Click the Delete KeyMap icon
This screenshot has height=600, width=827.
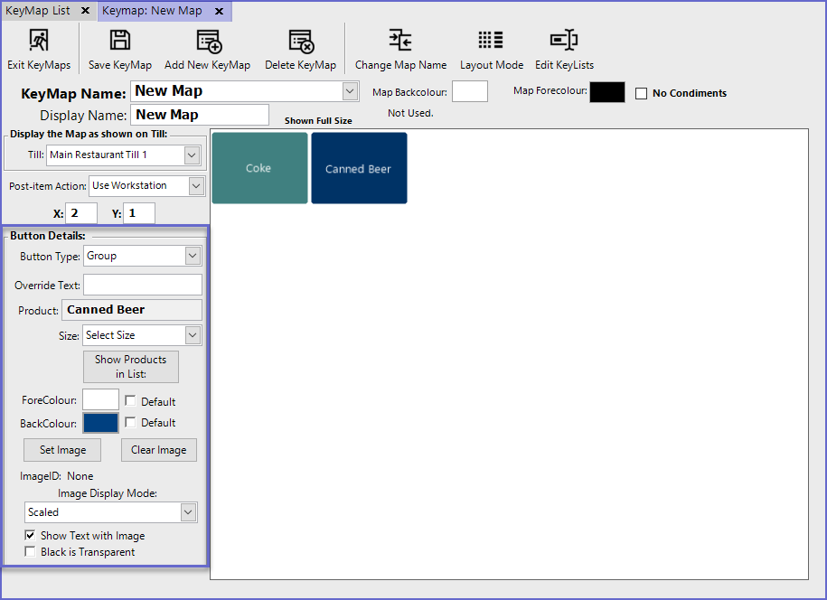point(300,41)
